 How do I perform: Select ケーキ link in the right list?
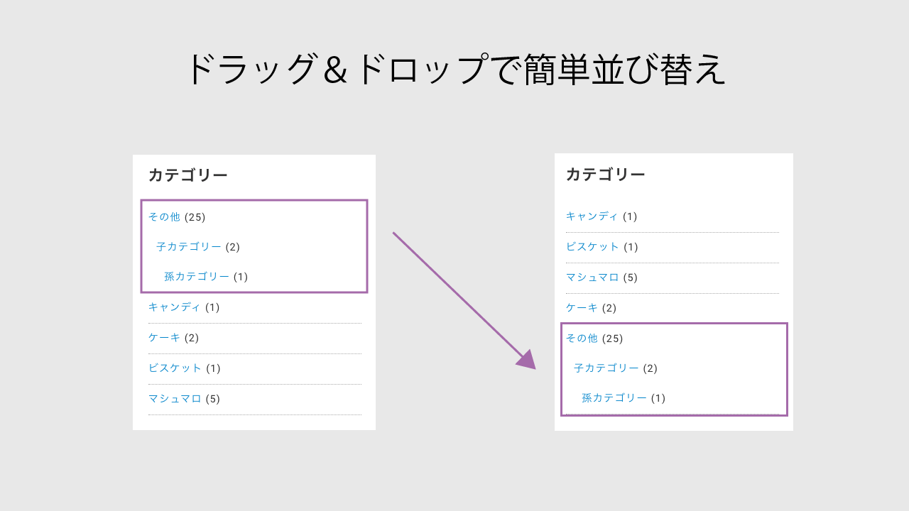coord(582,308)
